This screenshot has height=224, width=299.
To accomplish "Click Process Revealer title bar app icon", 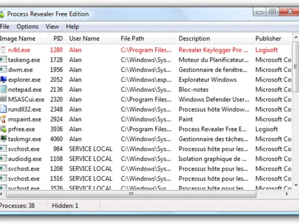I will click(x=2, y=14).
